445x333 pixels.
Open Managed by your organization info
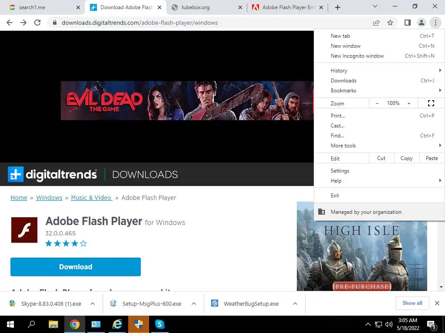click(379, 212)
